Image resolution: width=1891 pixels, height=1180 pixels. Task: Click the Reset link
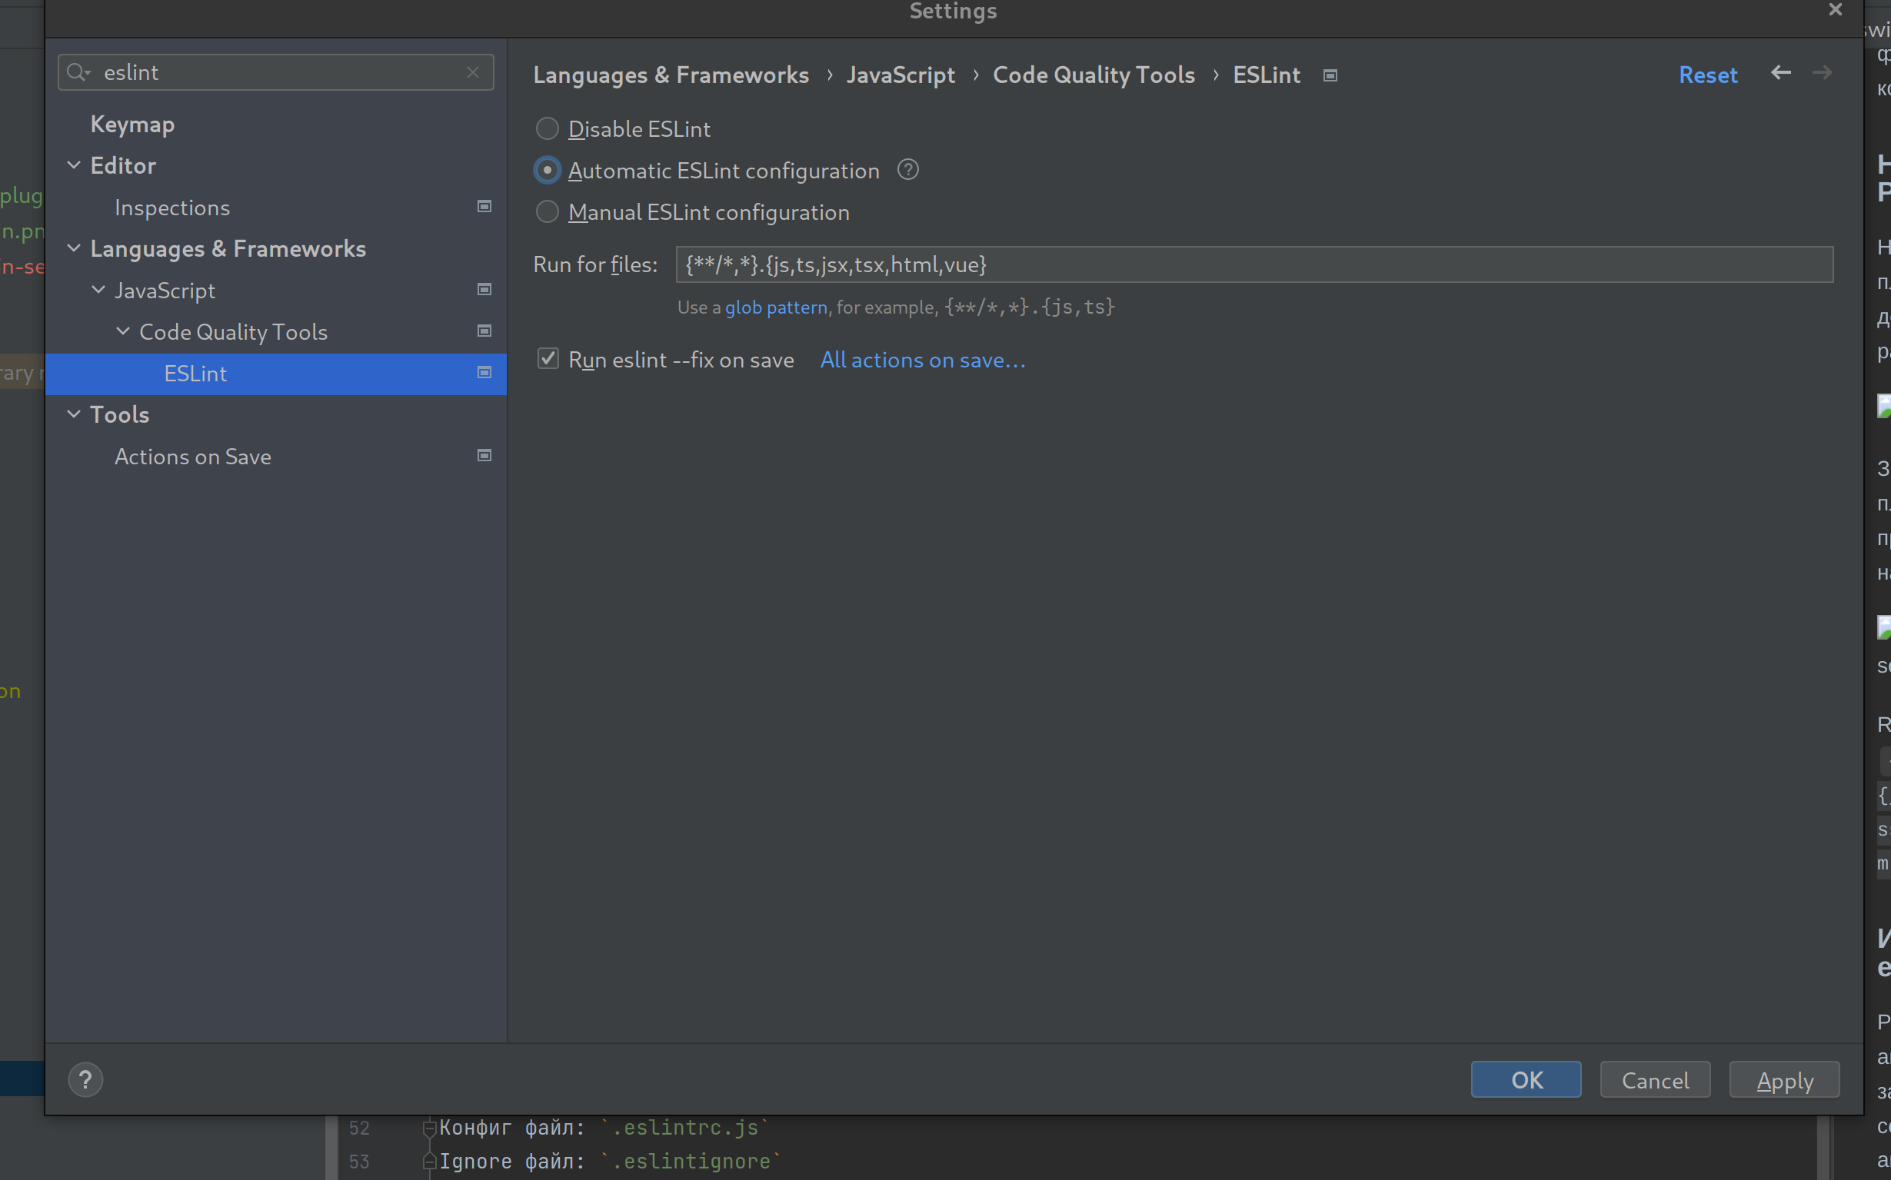tap(1707, 75)
